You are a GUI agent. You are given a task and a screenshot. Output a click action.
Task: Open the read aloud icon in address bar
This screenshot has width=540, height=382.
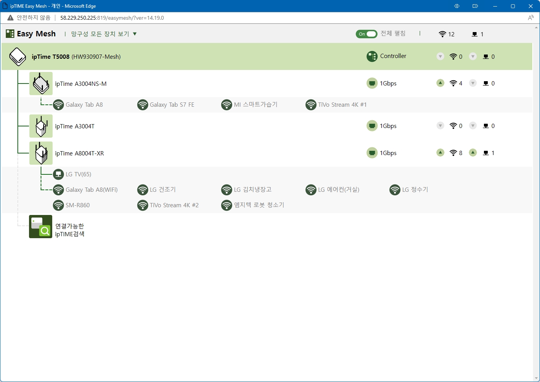[531, 18]
